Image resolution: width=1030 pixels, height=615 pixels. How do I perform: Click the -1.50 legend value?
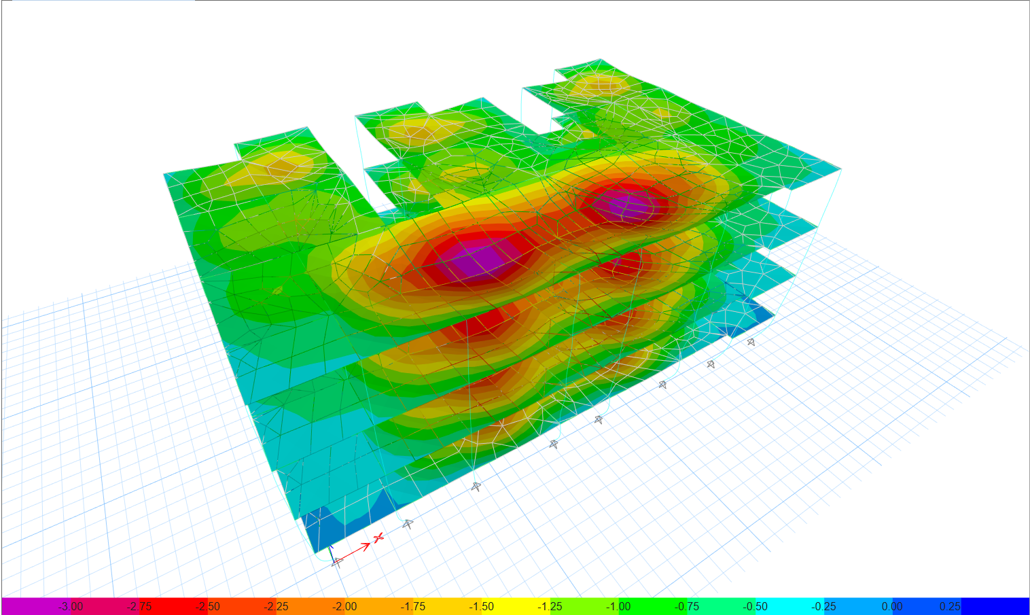coord(482,606)
